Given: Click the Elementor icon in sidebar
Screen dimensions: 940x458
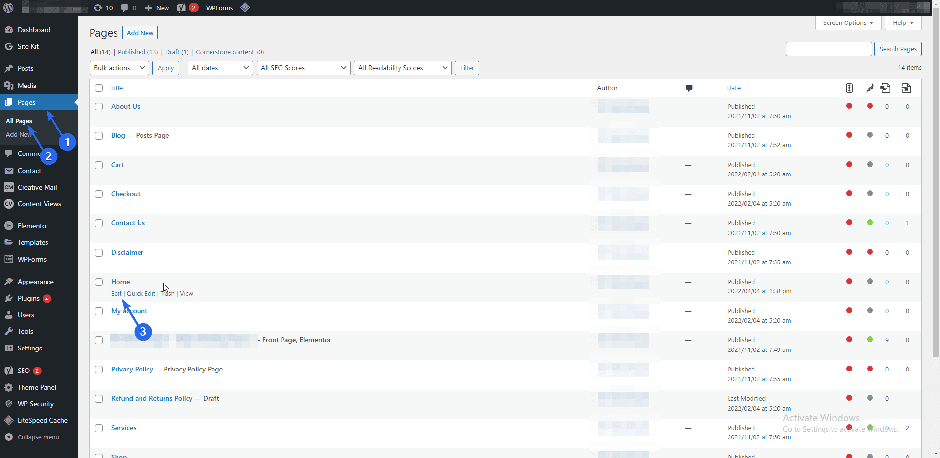Looking at the screenshot, I should (x=9, y=226).
